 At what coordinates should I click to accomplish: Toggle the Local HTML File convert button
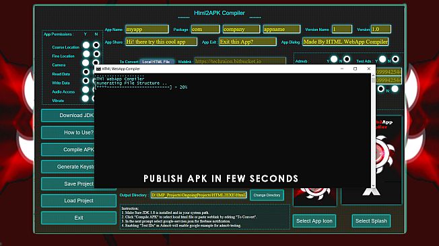click(156, 62)
